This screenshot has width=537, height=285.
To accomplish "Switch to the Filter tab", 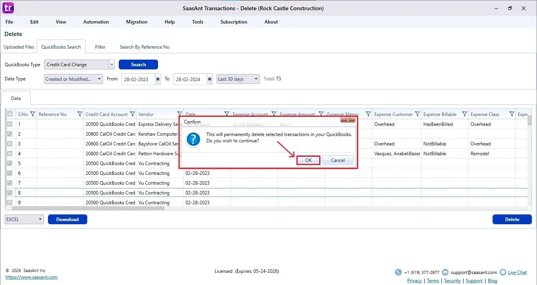I will (x=100, y=47).
